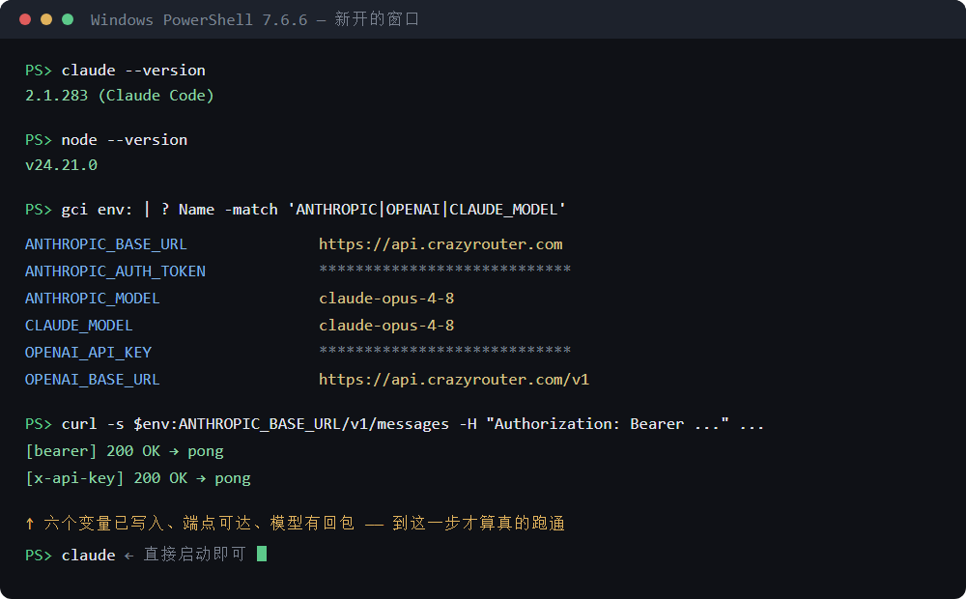Click the yellow Chinese summary comment line
Screen dimensions: 966x599
(x=295, y=524)
